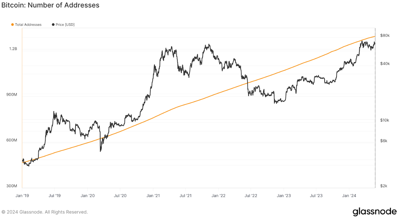The image size is (398, 218).
Task: Open the Glassnode copyright notice text
Action: pos(45,212)
